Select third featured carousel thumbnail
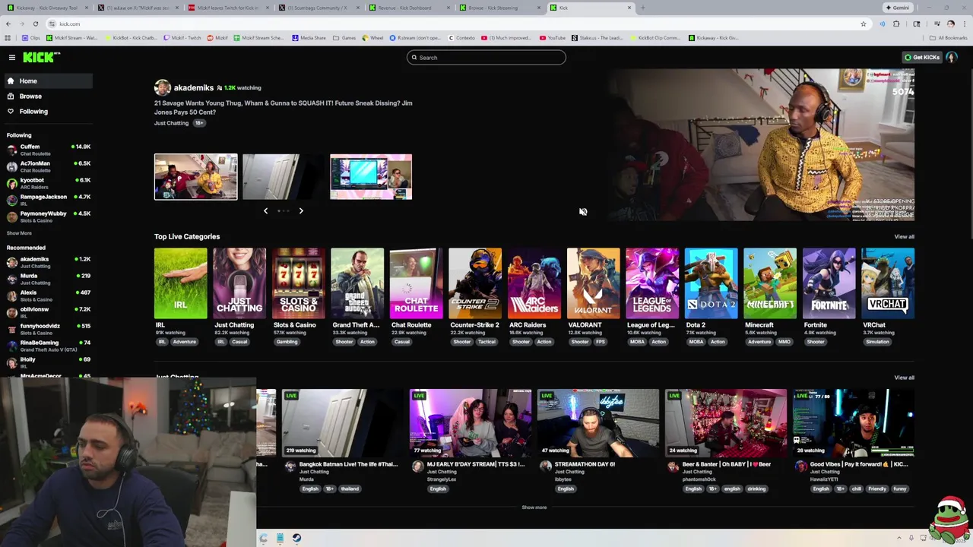 tap(371, 177)
